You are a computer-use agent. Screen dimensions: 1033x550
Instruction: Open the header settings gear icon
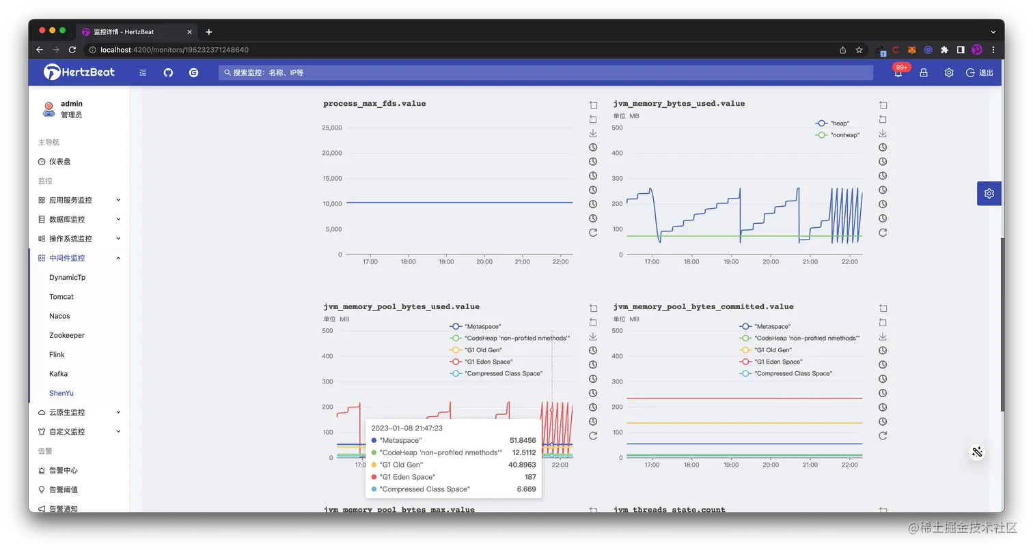[x=949, y=72]
